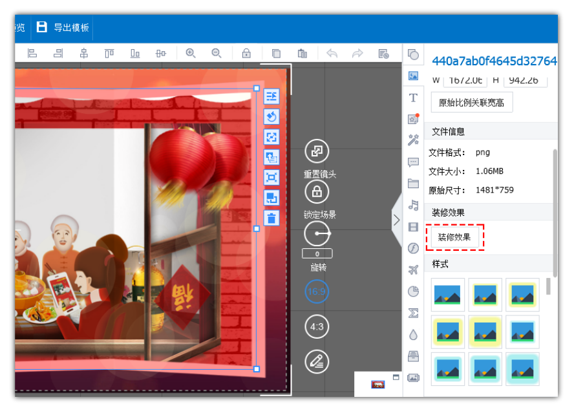Click the 装修效果 button
The image size is (574, 415).
point(454,237)
